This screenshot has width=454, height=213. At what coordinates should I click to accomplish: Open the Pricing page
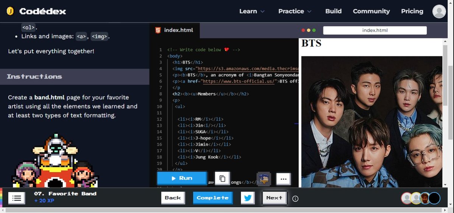tap(412, 11)
